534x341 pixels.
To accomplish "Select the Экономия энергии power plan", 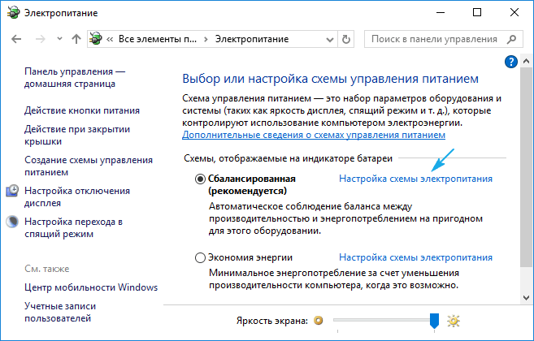I will pyautogui.click(x=201, y=257).
